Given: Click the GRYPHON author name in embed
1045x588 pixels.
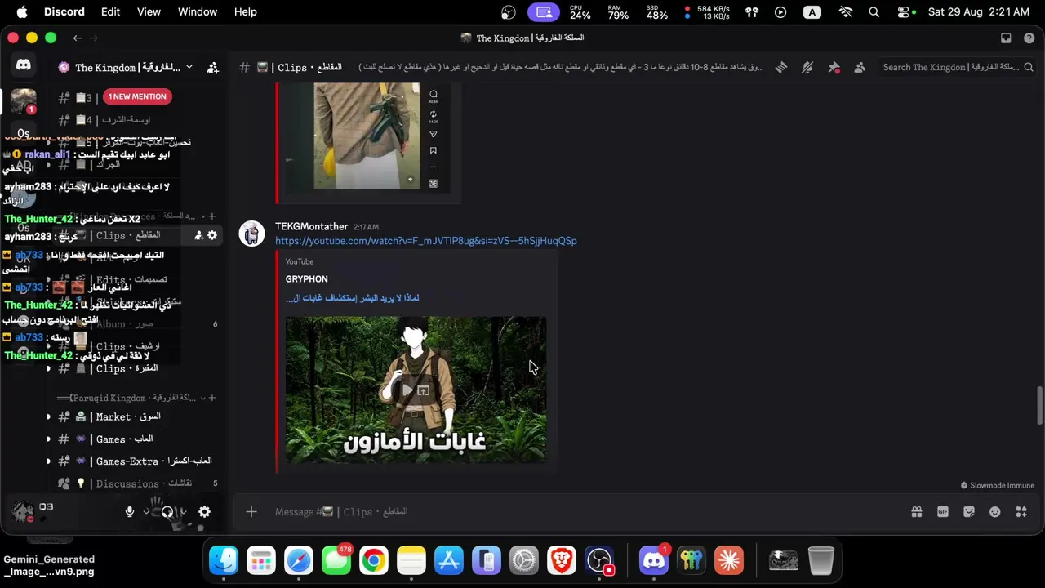Looking at the screenshot, I should (307, 279).
